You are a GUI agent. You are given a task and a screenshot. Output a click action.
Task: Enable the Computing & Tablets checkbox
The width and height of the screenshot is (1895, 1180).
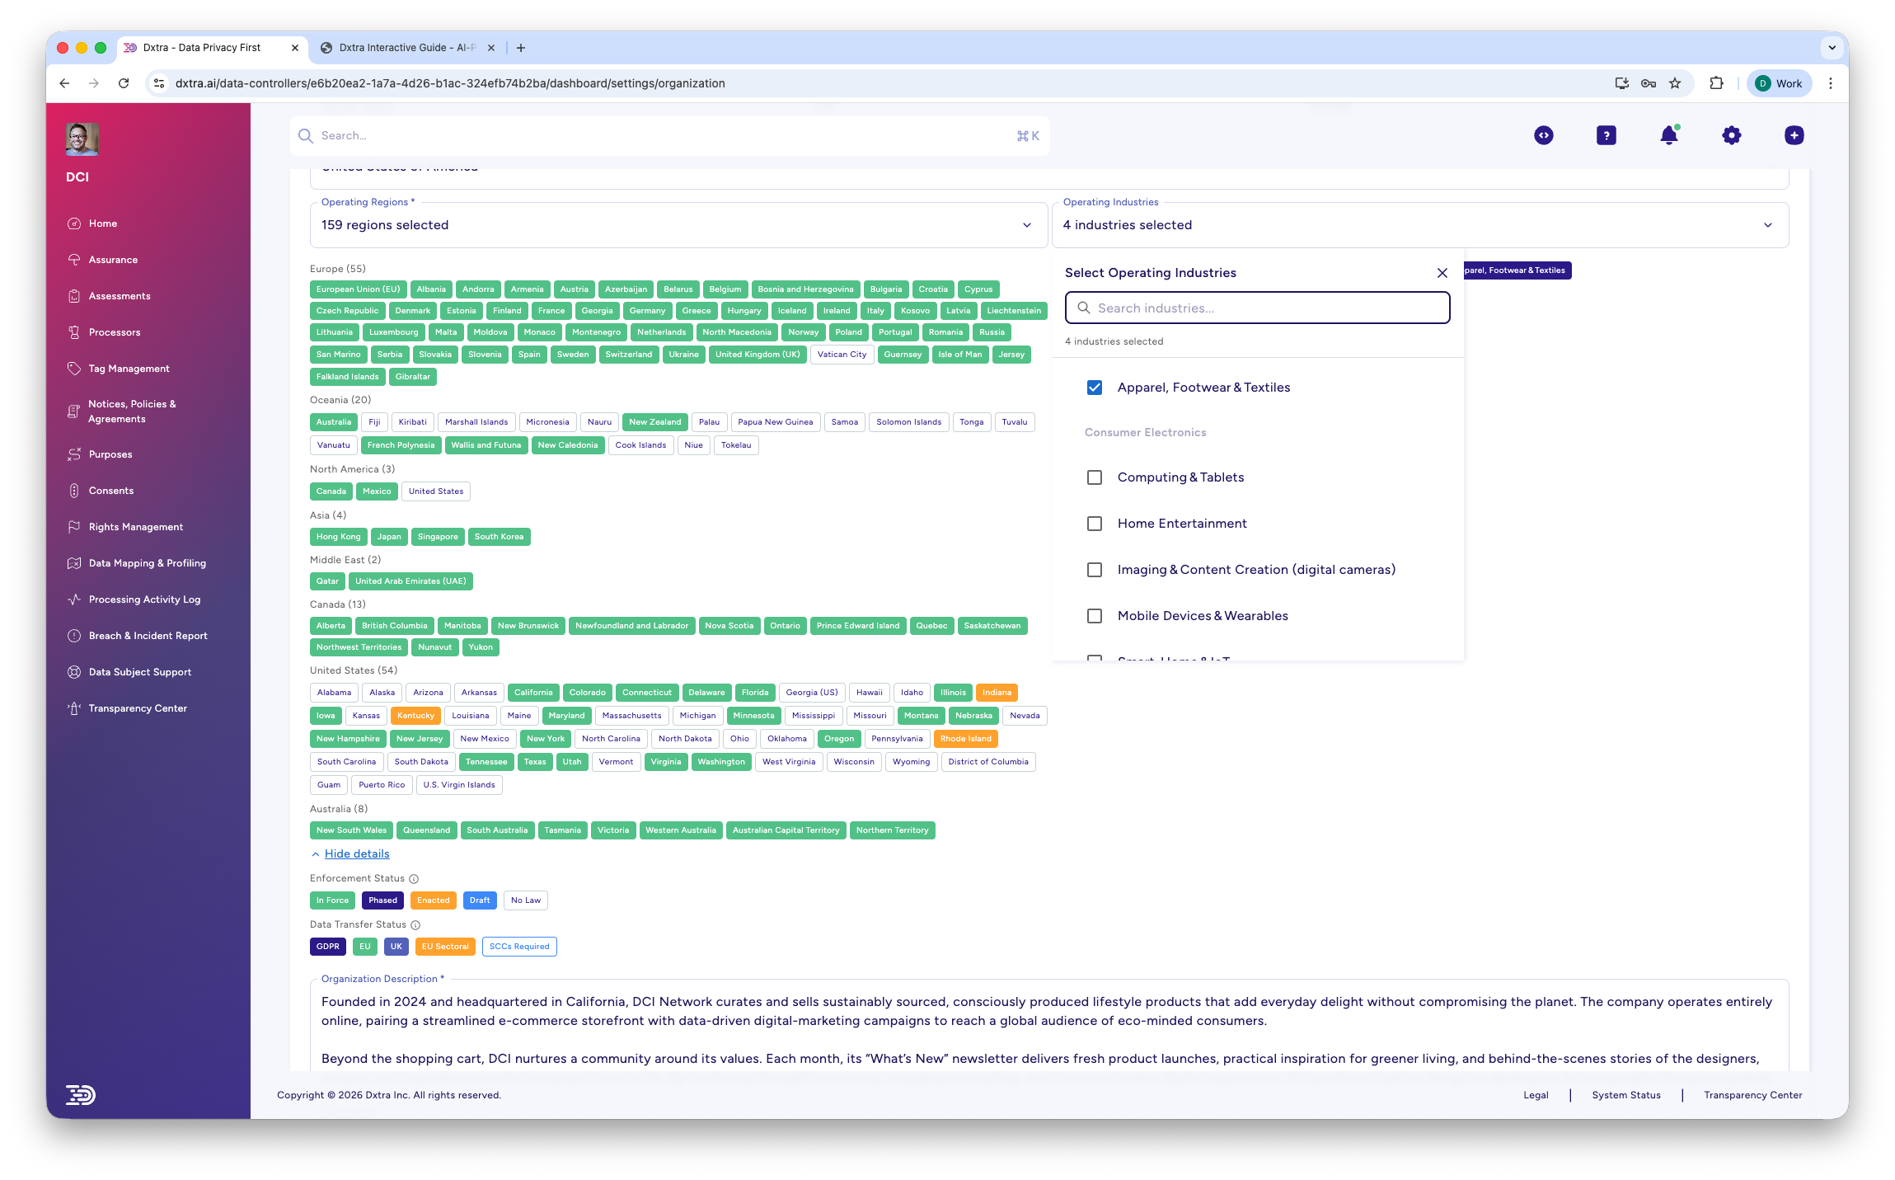click(1095, 477)
